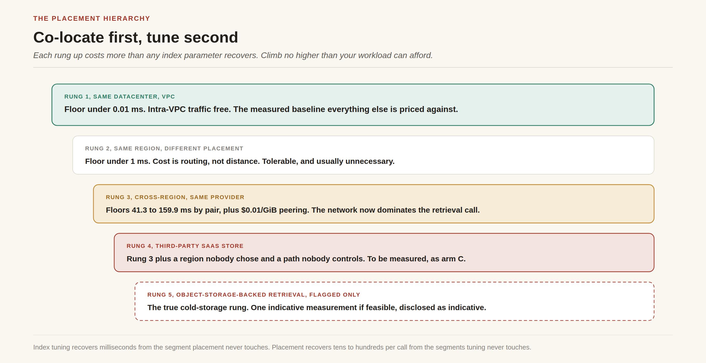Select the dashed-border Rung 5 card
Viewport: 706px width, 363px height.
click(395, 301)
